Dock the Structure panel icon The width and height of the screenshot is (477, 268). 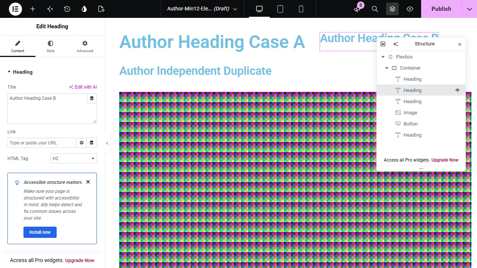coord(383,44)
